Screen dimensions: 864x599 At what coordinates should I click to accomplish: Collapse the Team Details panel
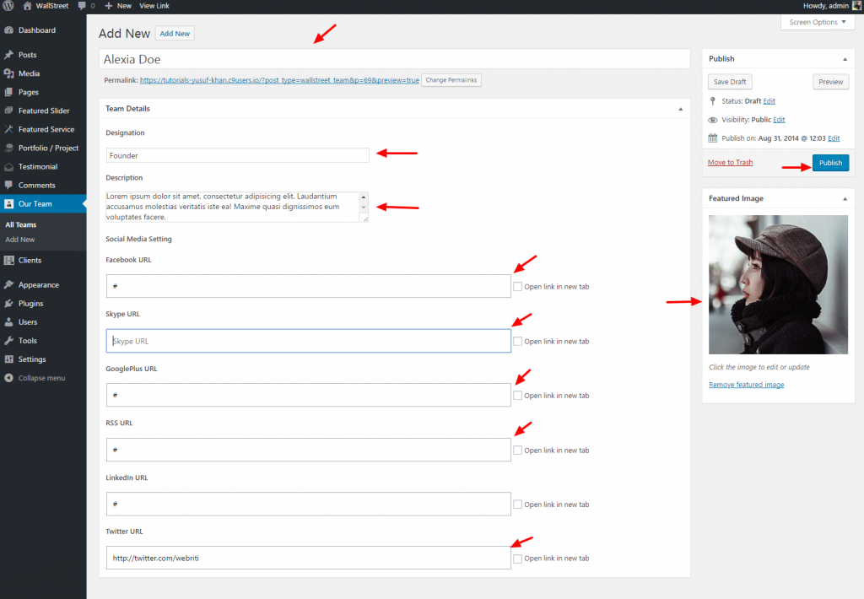tap(681, 109)
